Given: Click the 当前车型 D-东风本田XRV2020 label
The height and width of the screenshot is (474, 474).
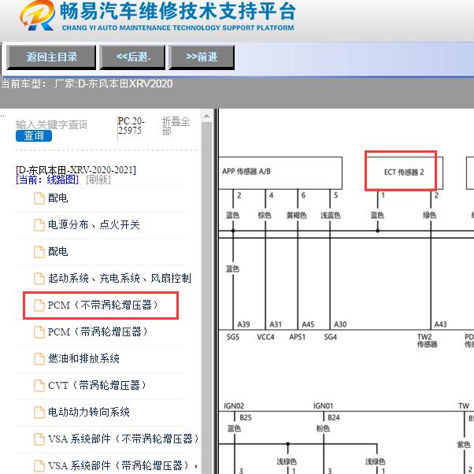Looking at the screenshot, I should 87,84.
